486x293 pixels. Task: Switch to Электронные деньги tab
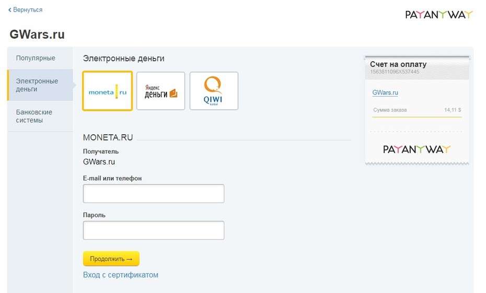(x=40, y=85)
